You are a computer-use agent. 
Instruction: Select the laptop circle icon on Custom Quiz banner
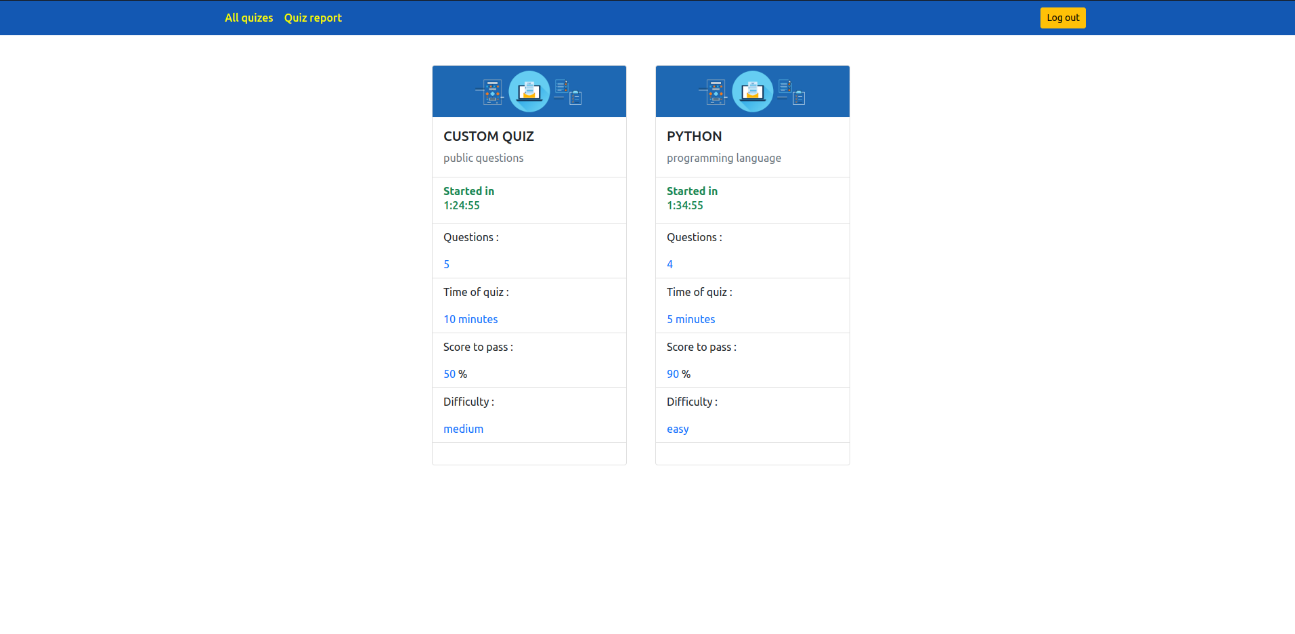pyautogui.click(x=529, y=91)
